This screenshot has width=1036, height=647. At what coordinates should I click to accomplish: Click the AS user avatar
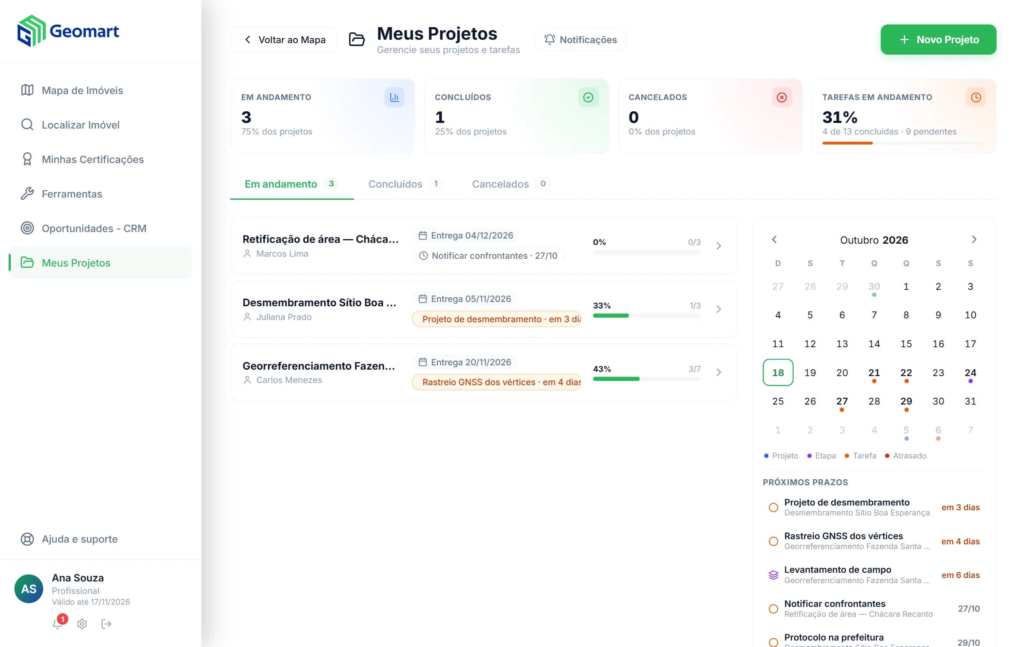28,589
